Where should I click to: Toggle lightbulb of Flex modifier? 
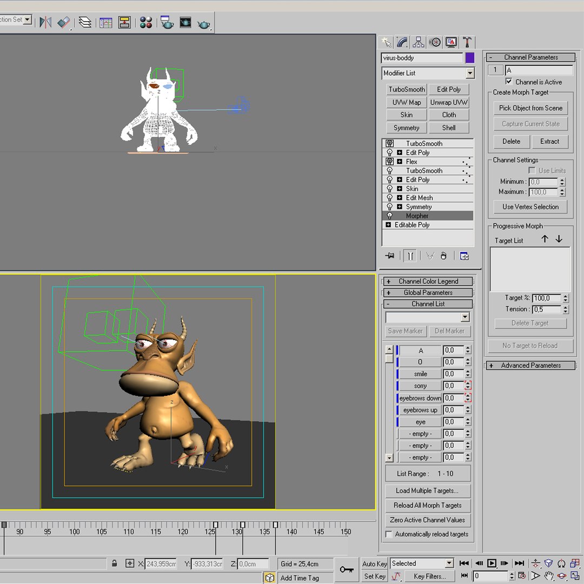tap(389, 161)
